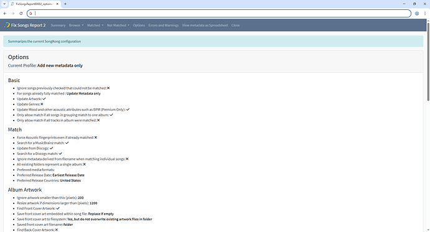Screen dimensions: 430x232
Task: Expand the Not Matched dropdown menu
Action: pos(118,25)
